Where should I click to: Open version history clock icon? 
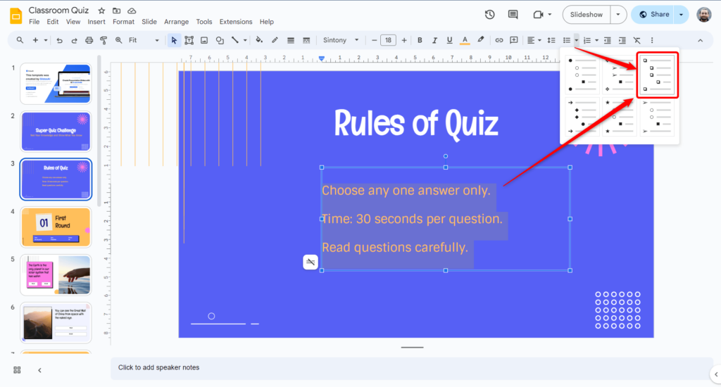click(490, 14)
